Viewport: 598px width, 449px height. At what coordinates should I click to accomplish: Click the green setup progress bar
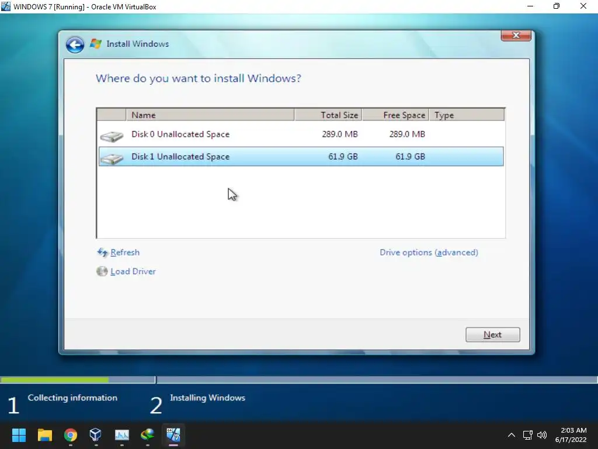point(54,380)
